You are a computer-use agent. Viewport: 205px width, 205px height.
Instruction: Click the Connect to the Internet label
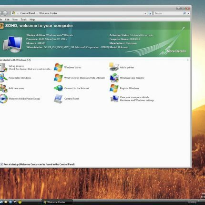(77, 88)
